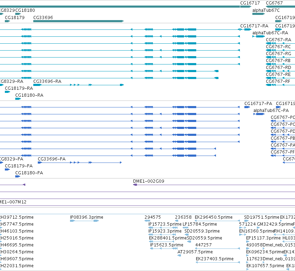Select transcript alphaTub67C-RA

[x=270, y=33]
